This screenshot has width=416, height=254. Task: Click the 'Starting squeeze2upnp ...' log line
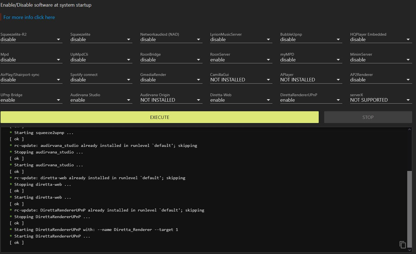point(42,133)
